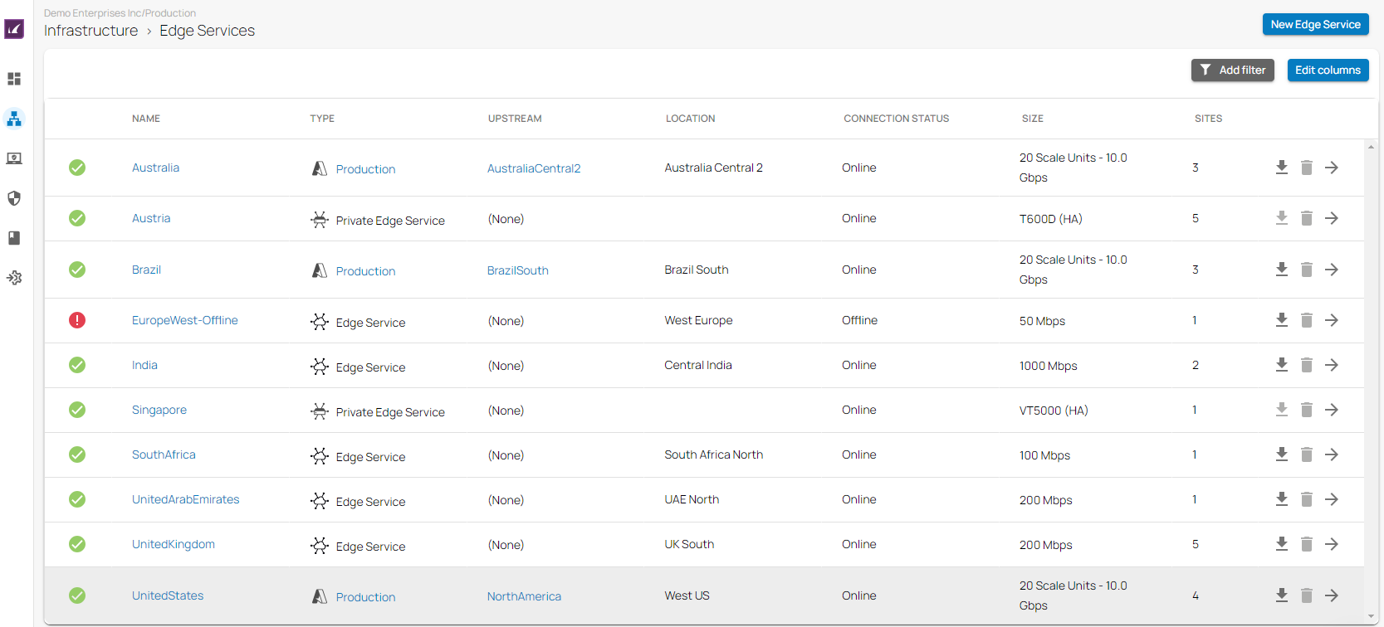Click the New Edge Service button
Screen dimensions: 1384x627
coord(1315,24)
